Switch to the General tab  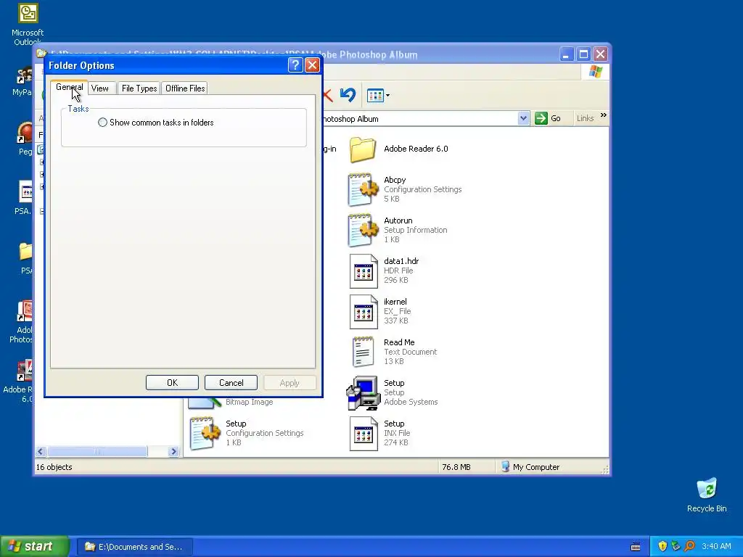pos(69,87)
